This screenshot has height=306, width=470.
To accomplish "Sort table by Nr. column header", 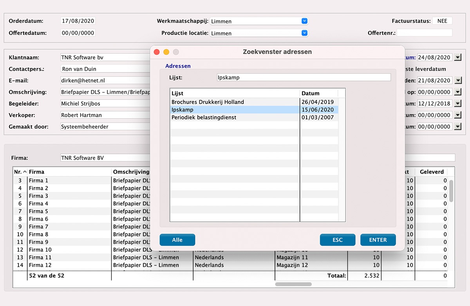I will (x=20, y=172).
